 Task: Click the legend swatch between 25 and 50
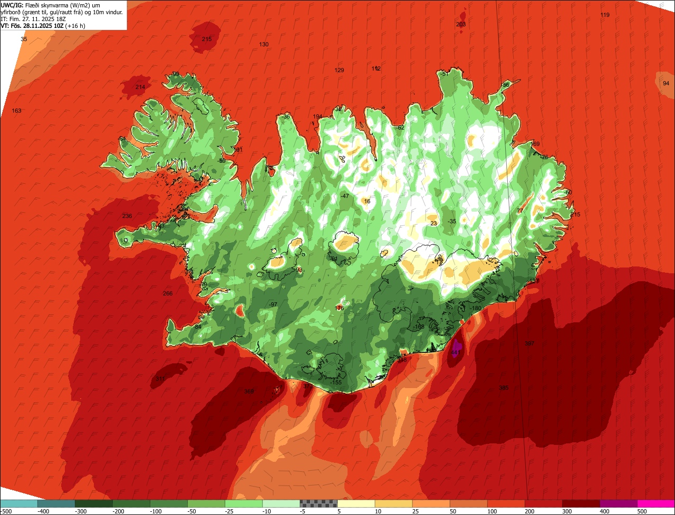click(431, 503)
